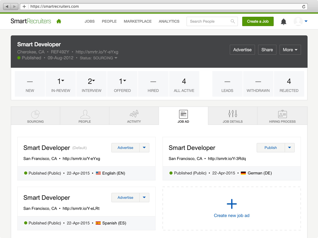Open the Spanish ad's Advertise dropdown arrow
The image size is (318, 238).
[144, 197]
